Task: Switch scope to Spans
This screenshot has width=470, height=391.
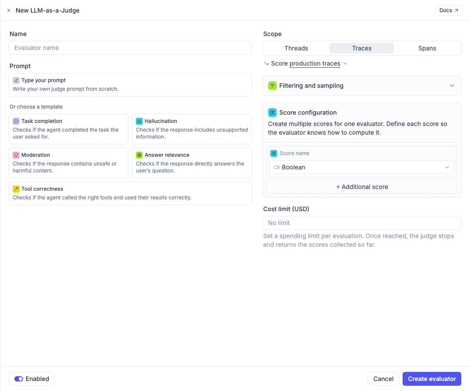Action: 427,48
